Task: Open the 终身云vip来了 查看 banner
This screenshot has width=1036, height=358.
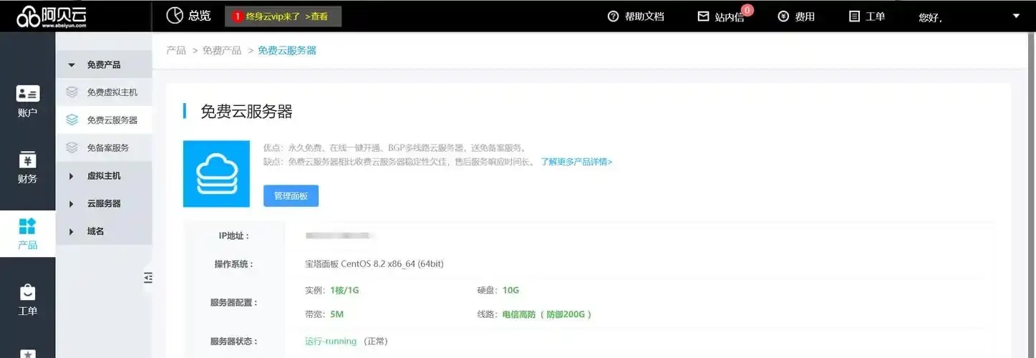Action: pyautogui.click(x=283, y=16)
